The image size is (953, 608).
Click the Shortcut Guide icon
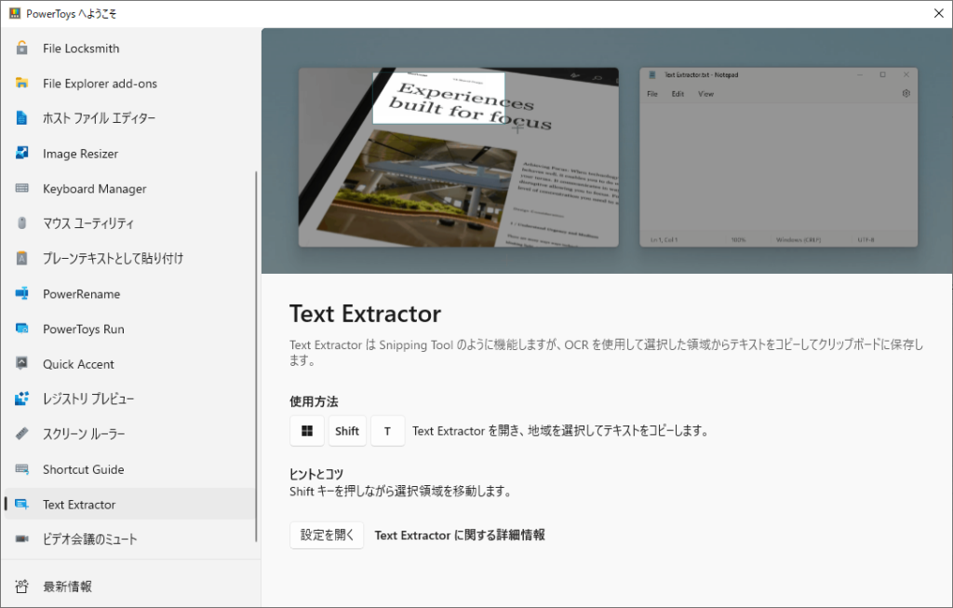coord(22,468)
